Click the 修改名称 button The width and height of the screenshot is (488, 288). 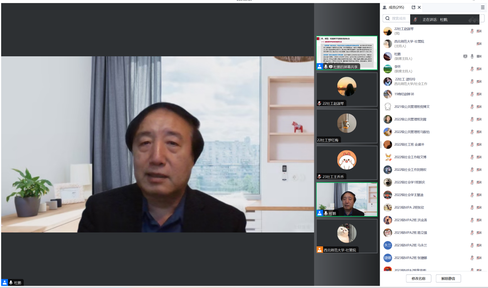pyautogui.click(x=418, y=278)
